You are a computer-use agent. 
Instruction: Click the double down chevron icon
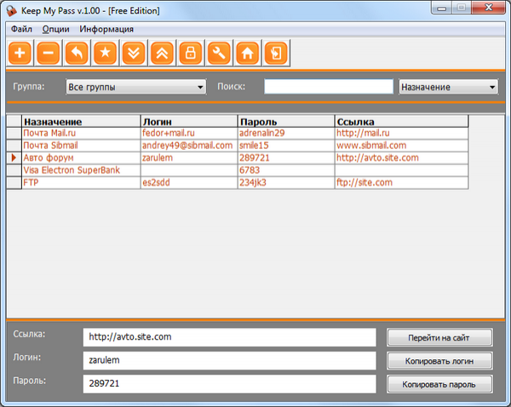tap(134, 53)
